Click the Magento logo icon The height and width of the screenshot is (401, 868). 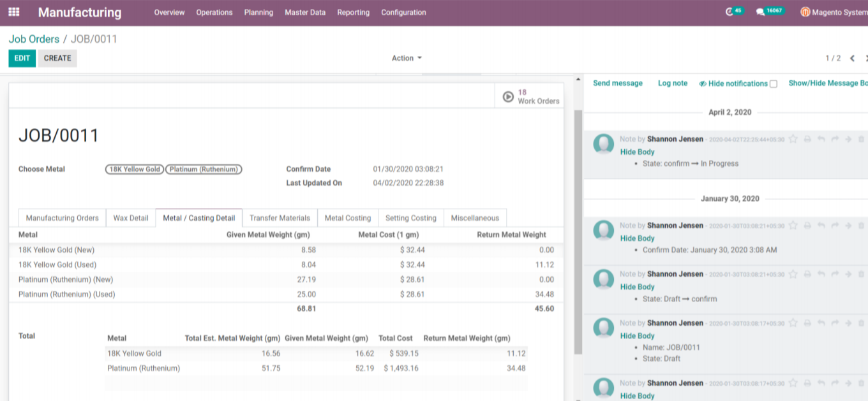click(x=805, y=12)
